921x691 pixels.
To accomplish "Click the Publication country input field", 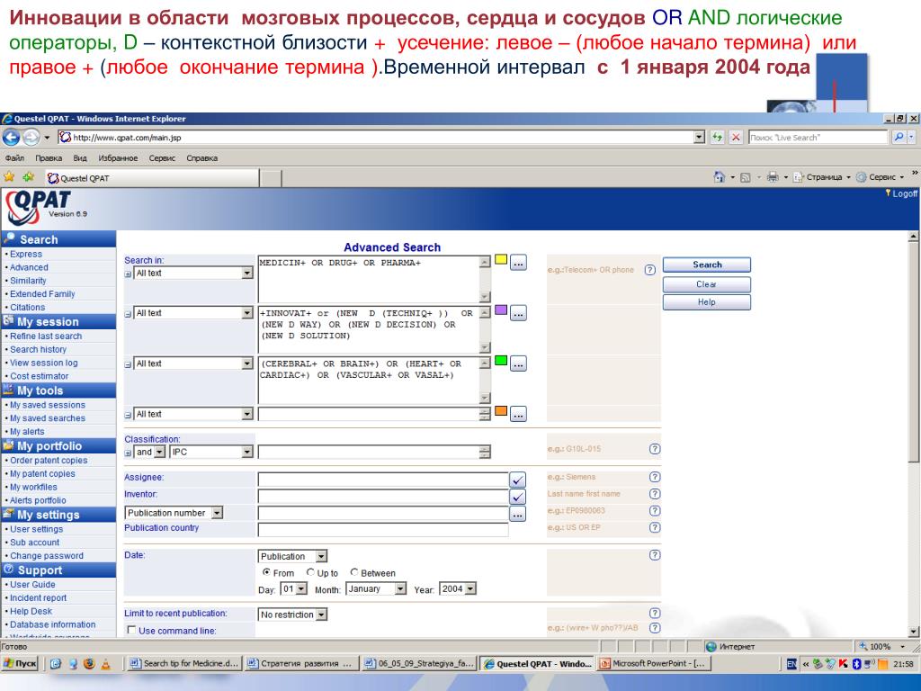I will click(383, 529).
